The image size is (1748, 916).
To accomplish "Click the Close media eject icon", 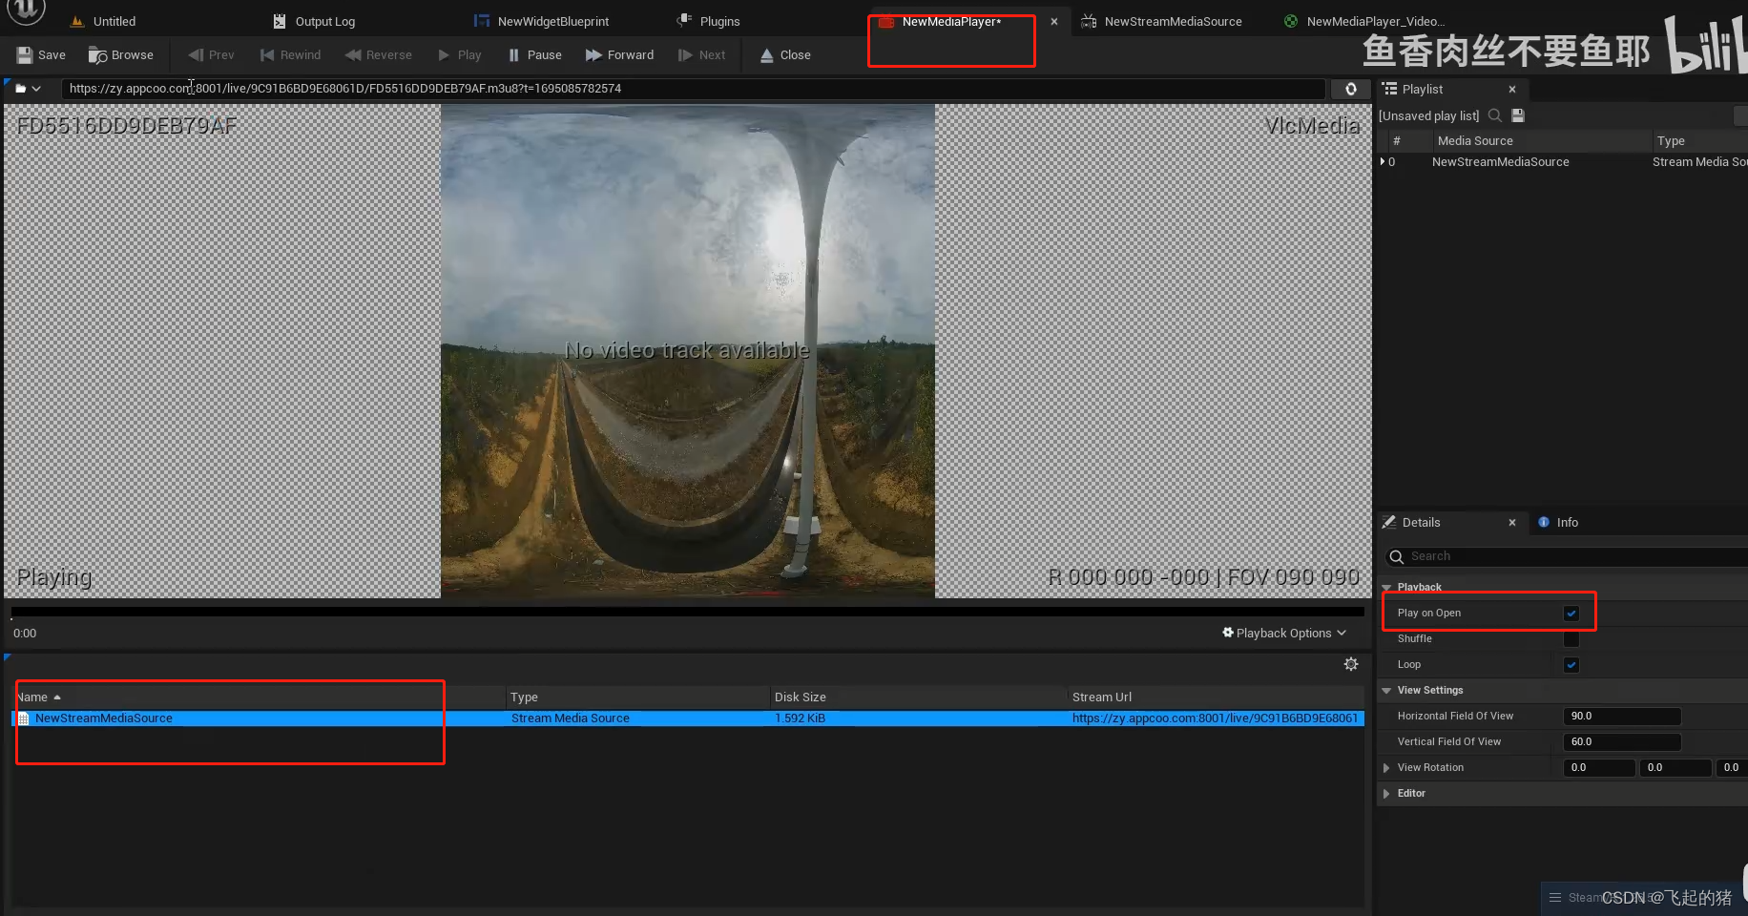I will pyautogui.click(x=767, y=55).
